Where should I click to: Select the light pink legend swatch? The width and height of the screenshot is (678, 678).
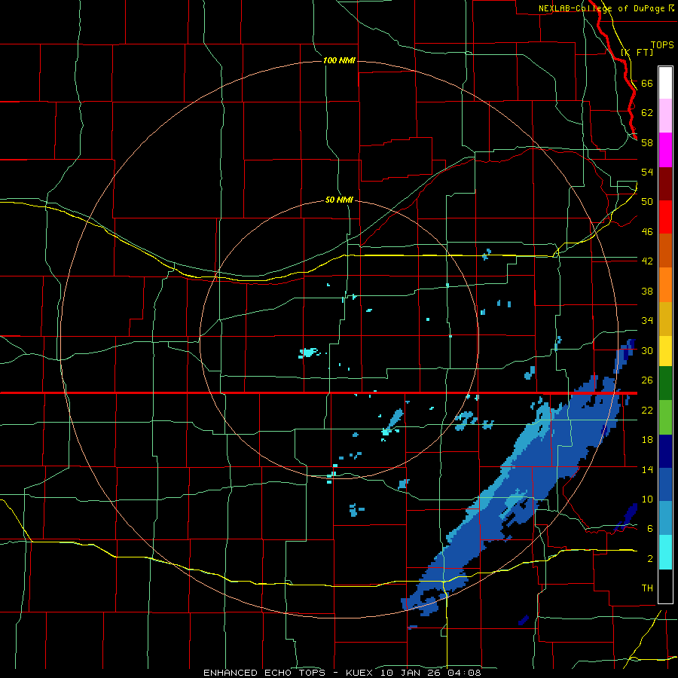[x=665, y=116]
